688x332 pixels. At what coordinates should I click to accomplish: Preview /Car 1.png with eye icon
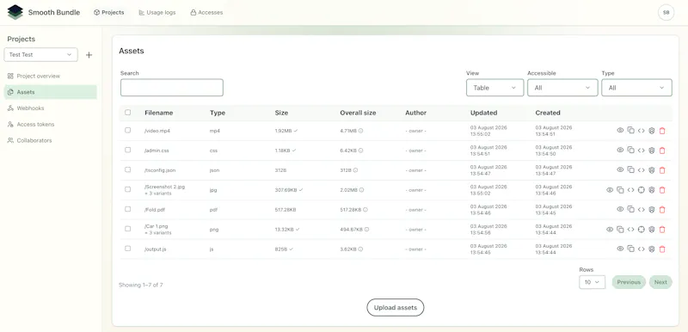point(610,230)
